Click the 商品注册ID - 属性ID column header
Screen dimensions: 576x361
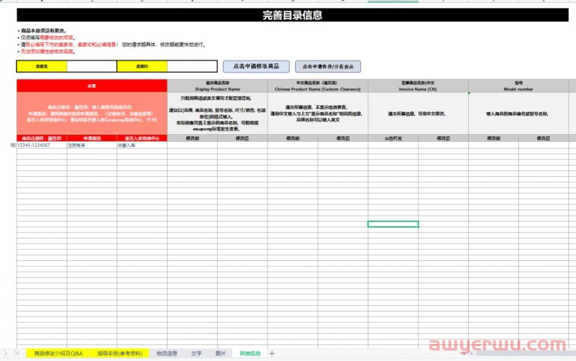42,138
